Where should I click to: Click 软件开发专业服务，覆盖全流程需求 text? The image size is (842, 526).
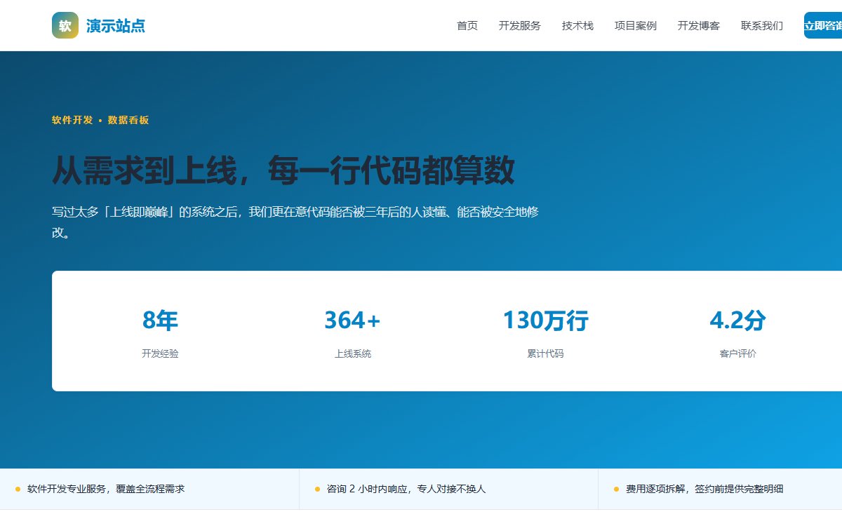pyautogui.click(x=106, y=489)
